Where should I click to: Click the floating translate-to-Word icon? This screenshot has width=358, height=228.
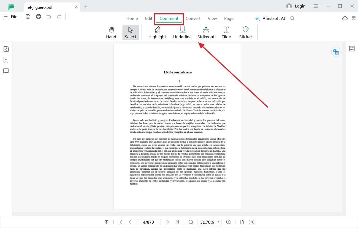336,52
